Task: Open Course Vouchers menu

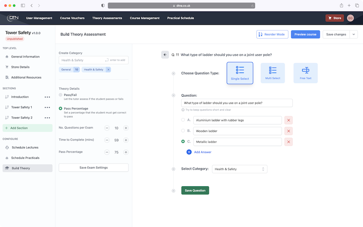Action: coord(72,18)
